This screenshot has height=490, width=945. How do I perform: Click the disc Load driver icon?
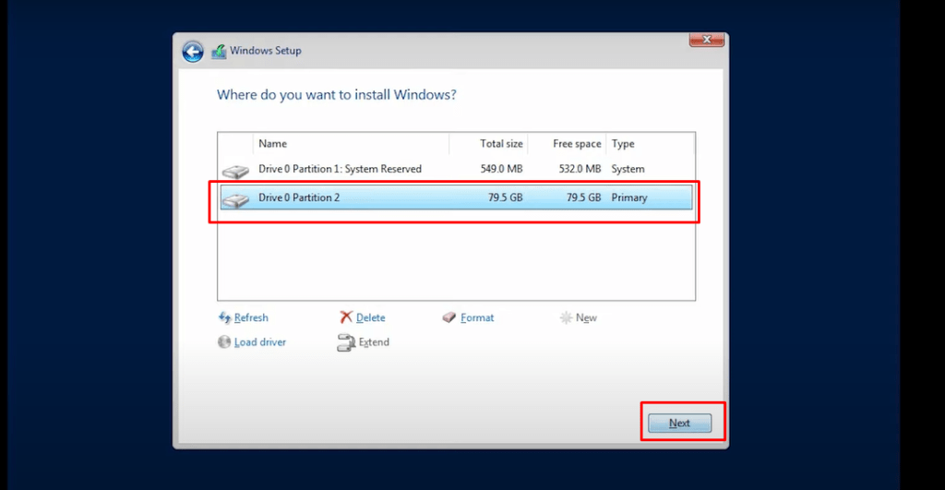point(224,341)
